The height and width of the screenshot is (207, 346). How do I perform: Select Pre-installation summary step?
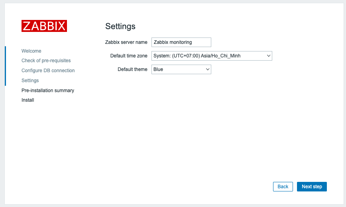pyautogui.click(x=48, y=91)
